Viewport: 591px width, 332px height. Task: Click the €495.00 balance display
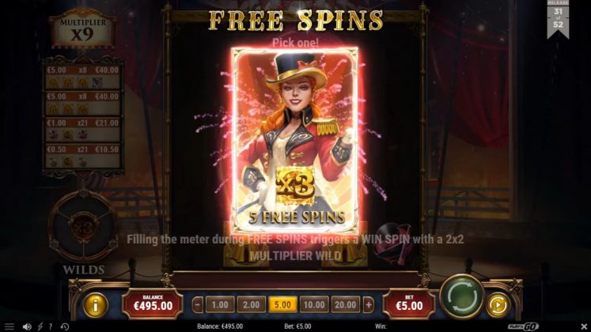(x=153, y=304)
